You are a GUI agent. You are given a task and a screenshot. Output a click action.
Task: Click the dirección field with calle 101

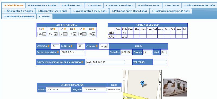[x=105, y=62]
